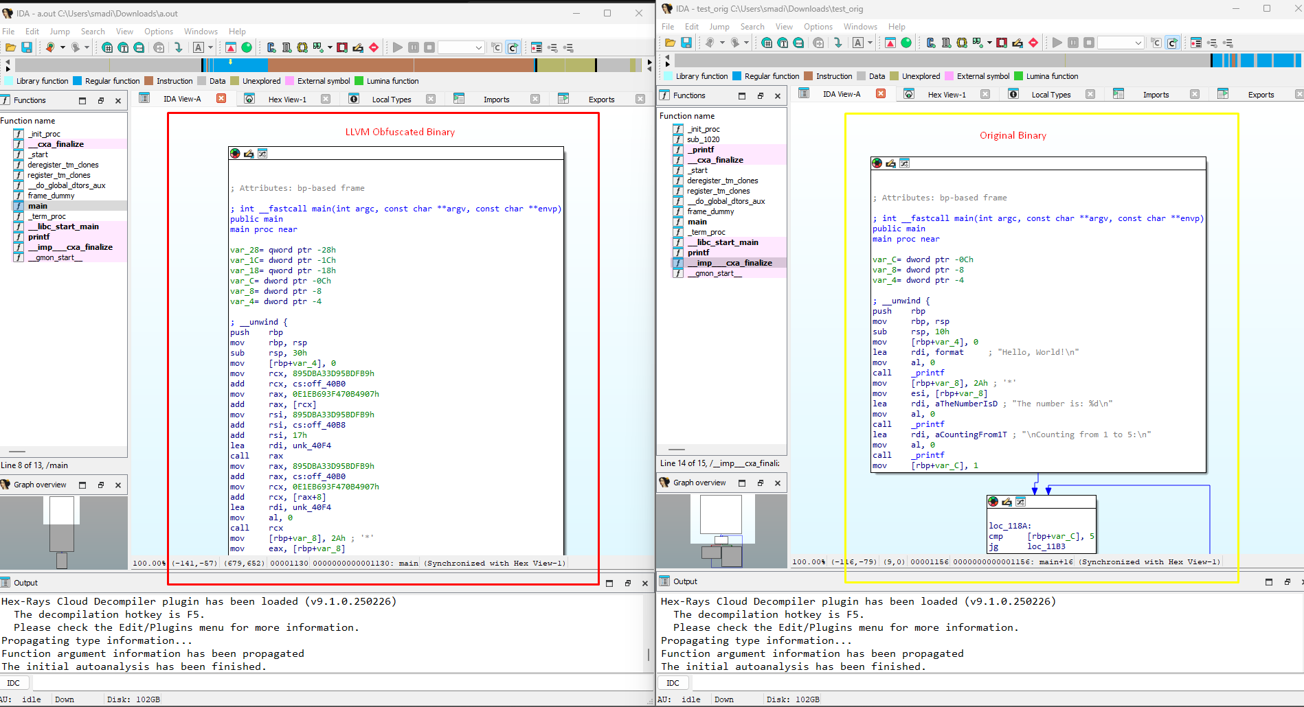Open the Options menu in a.out window

[159, 32]
